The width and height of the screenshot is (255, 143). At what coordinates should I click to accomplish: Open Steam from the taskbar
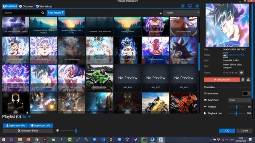click(x=135, y=139)
